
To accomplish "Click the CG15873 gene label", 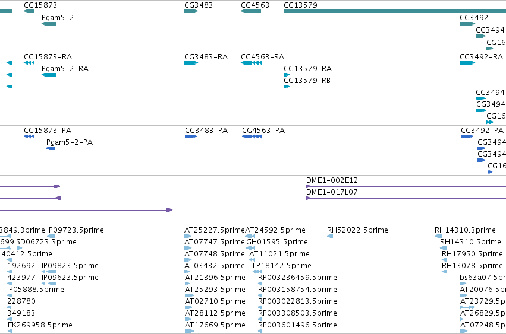I will tap(40, 5).
